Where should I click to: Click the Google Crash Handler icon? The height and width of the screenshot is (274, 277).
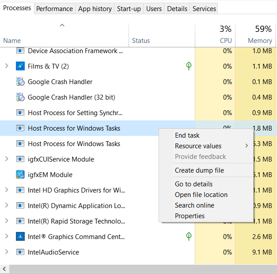[x=20, y=82]
